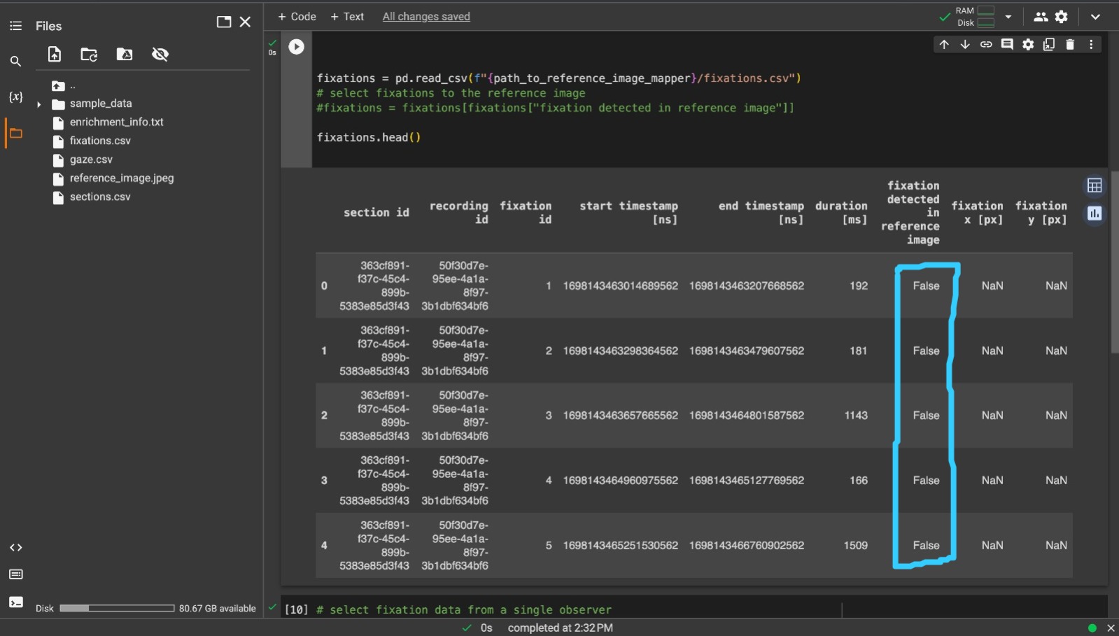Open notebook settings gear in header
Screen dimensions: 1119x636
1062,17
